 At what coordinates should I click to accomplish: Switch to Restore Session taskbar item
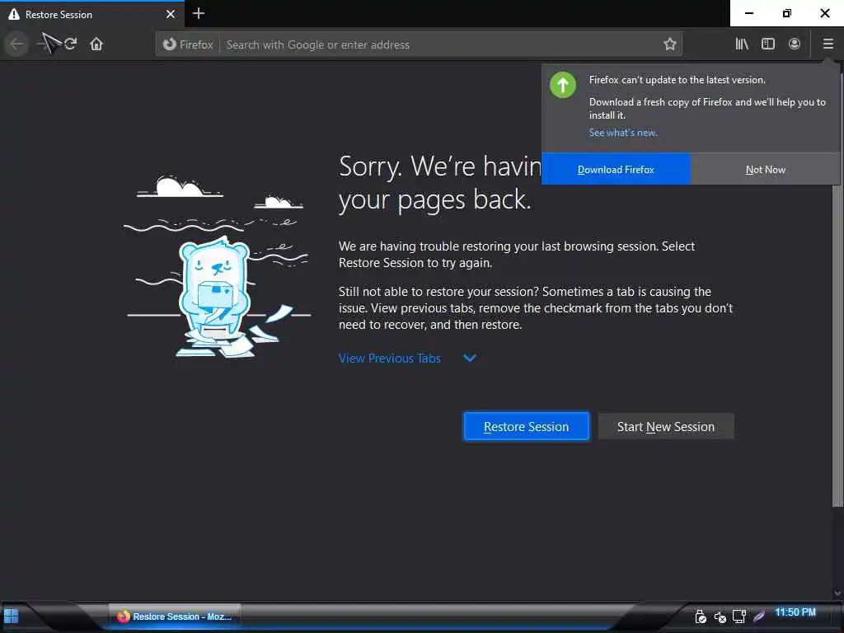pos(176,617)
